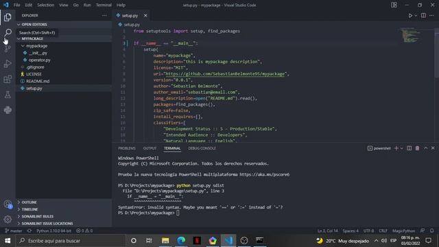Viewport: 439px width, 247px height.
Task: Click Ln 3, Col 14 cursor position
Action: tap(328, 231)
